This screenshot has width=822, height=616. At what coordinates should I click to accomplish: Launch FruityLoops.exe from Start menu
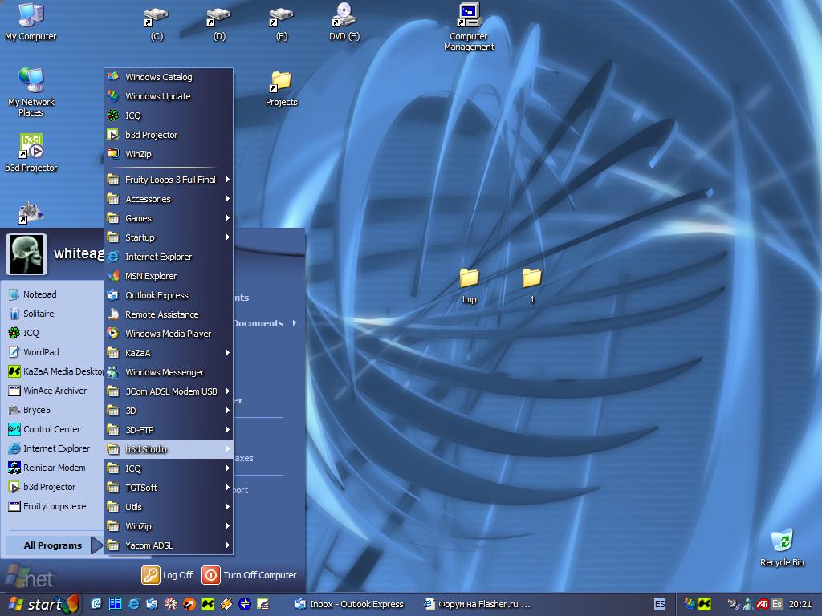click(52, 506)
